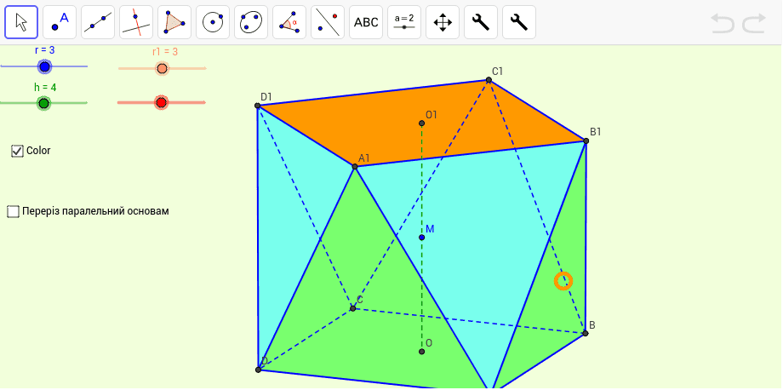
Task: Select point M on the dashed axis
Action: pyautogui.click(x=422, y=238)
